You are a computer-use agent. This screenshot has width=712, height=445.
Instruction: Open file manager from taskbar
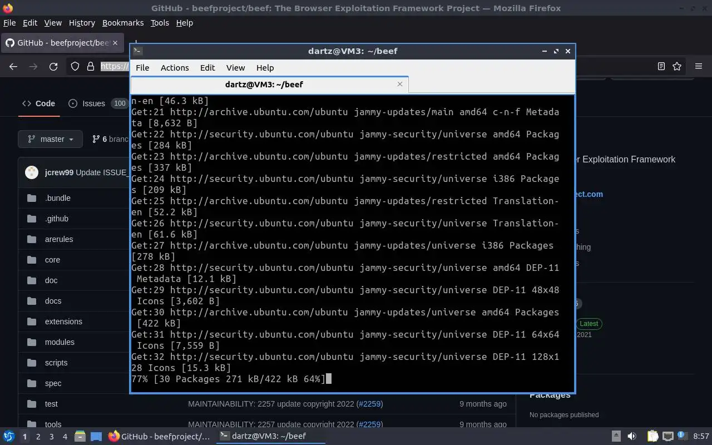coord(80,436)
